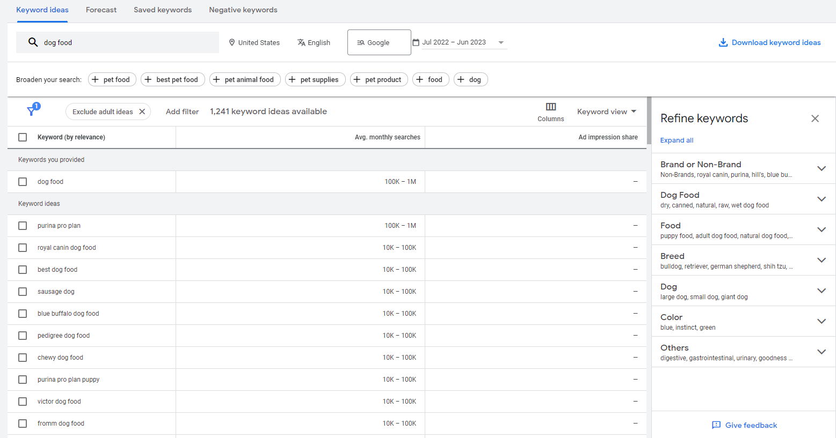836x438 pixels.
Task: Click the download icon for keyword ideas
Action: tap(723, 42)
